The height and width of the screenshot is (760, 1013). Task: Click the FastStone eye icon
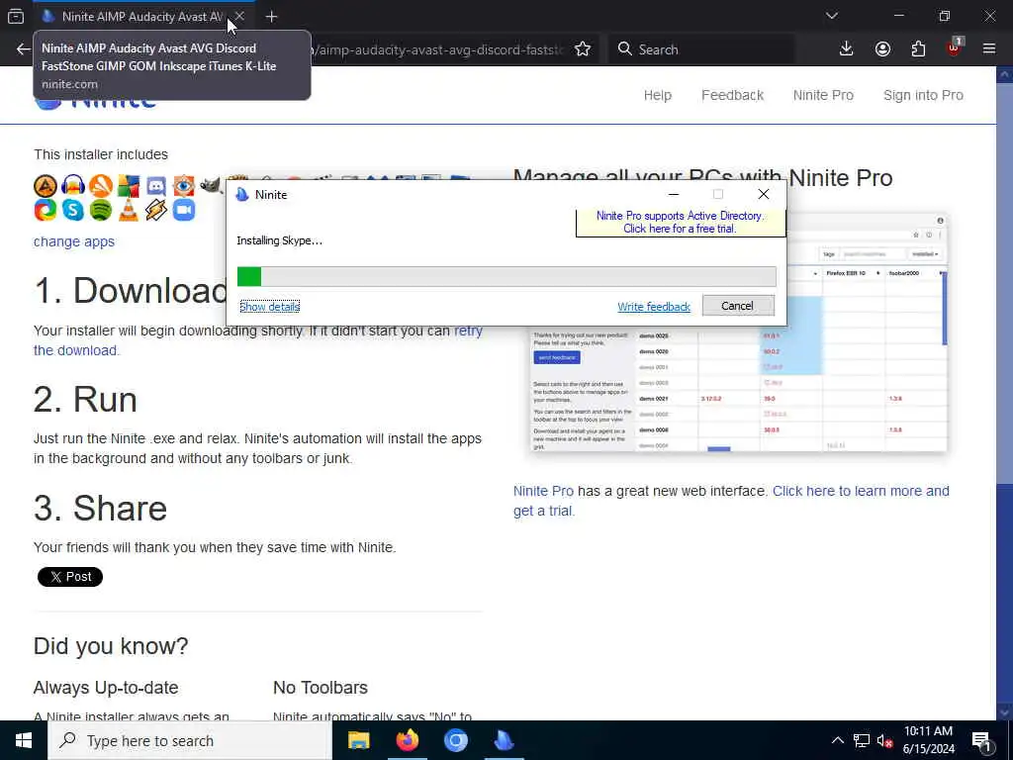(184, 186)
